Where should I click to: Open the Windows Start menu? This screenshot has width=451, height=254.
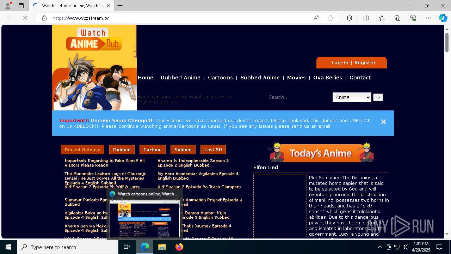[8, 247]
